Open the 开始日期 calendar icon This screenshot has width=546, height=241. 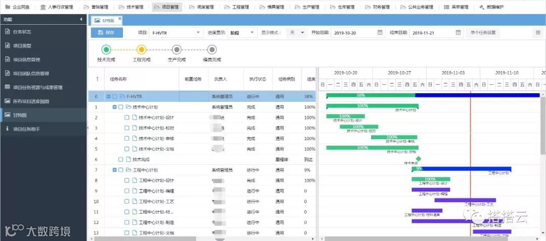point(380,33)
